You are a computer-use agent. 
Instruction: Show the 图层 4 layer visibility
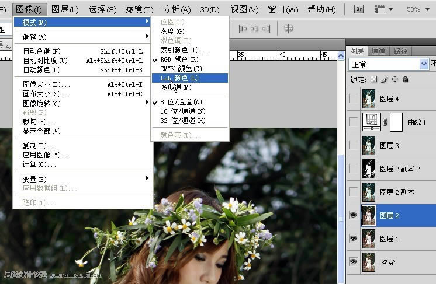coord(353,99)
